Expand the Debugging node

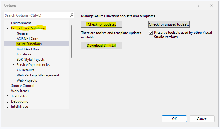click(8, 102)
